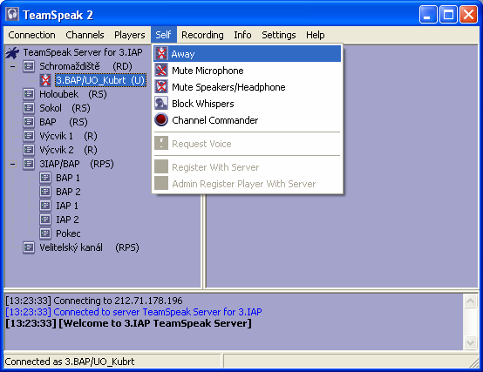
Task: Click the Schromaždiště channel icon
Action: click(29, 66)
